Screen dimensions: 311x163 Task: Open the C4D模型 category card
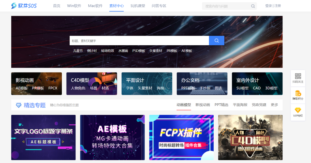coord(92,84)
